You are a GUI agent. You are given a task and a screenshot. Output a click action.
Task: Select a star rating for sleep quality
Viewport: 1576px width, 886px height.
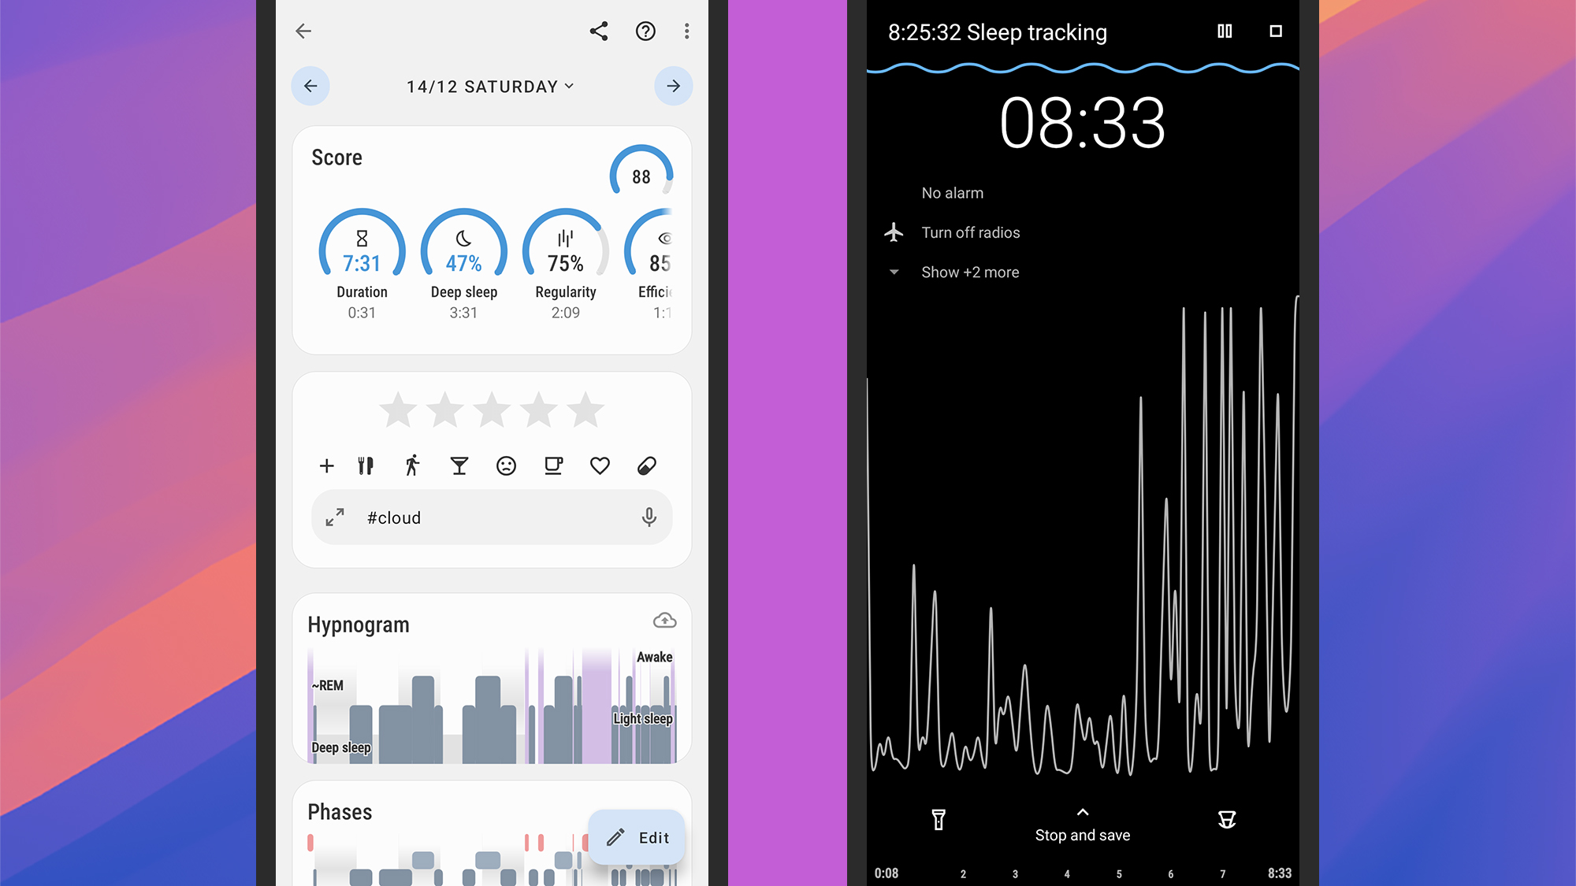492,409
